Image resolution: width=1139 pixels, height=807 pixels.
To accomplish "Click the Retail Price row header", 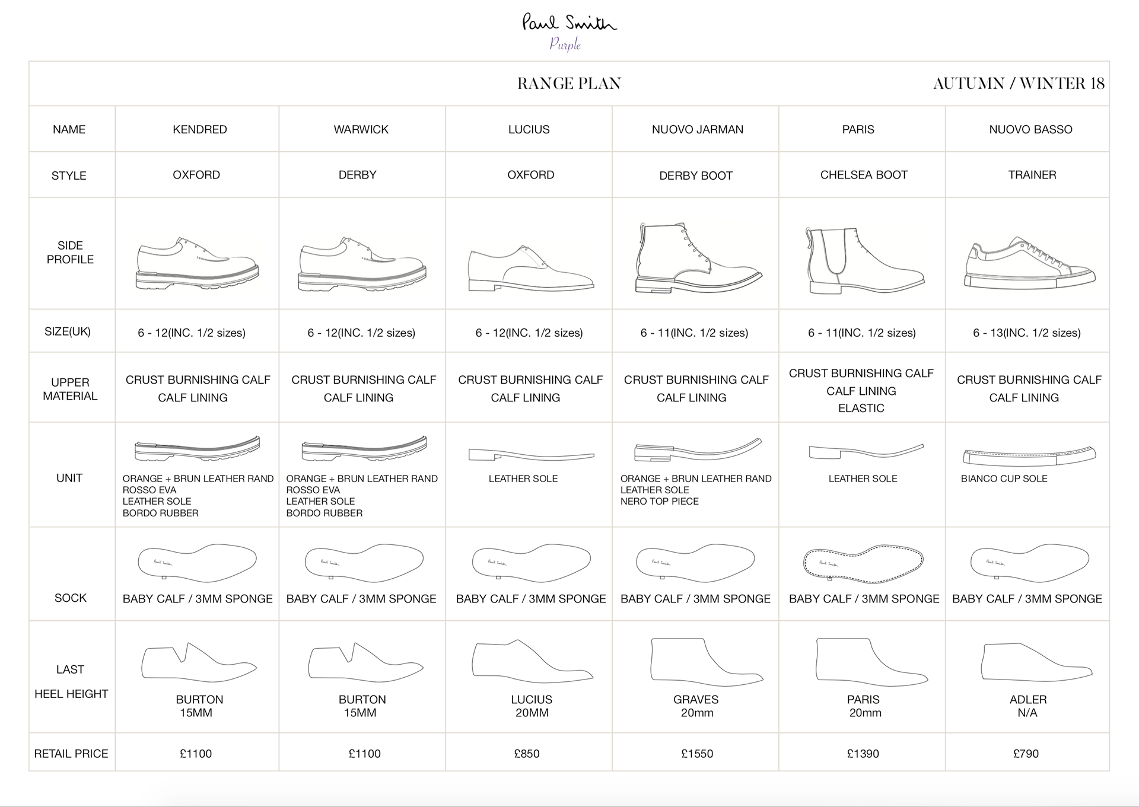I will [x=71, y=754].
